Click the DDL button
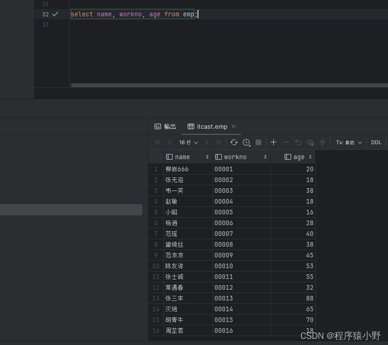 click(376, 142)
